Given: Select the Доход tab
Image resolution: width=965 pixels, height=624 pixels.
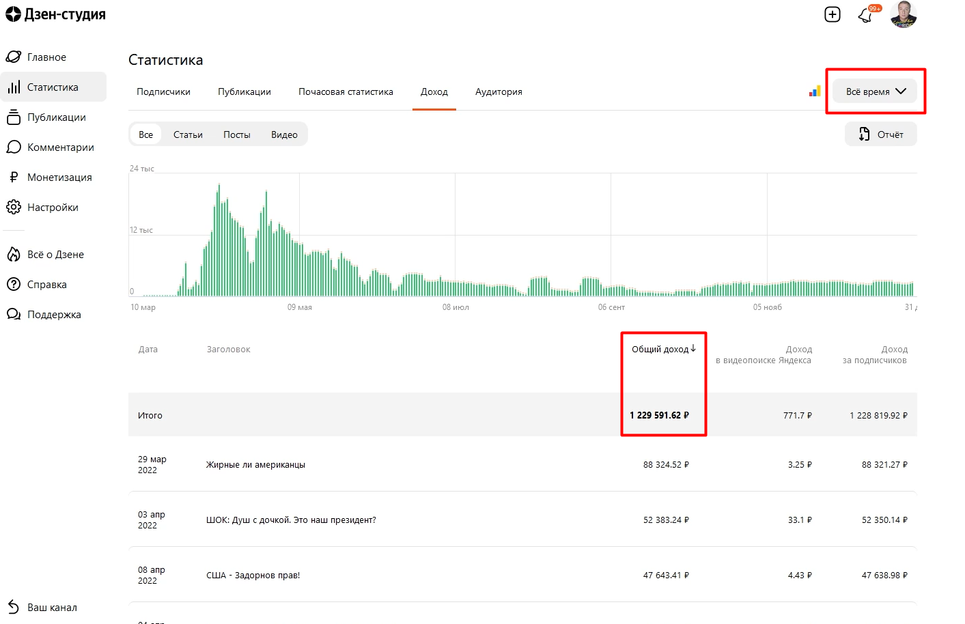Looking at the screenshot, I should point(434,91).
